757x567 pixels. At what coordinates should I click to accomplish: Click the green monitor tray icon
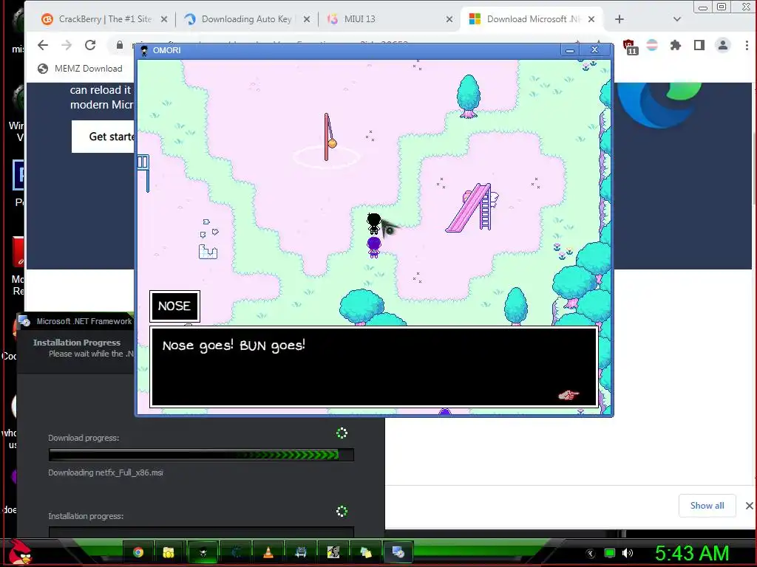[610, 553]
